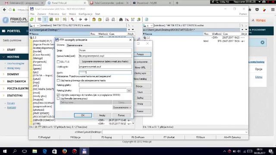Screen dimensions: 276x155
Task: Open Firefox from the taskbar
Action: [64, 151]
